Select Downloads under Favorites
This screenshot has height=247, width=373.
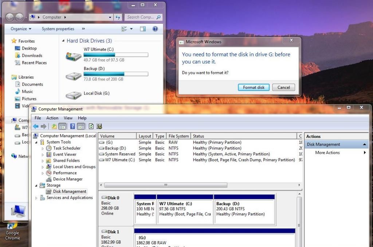point(32,56)
